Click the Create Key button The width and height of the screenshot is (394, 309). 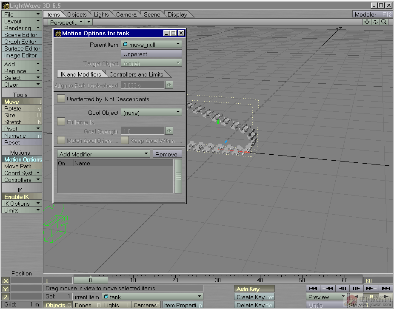click(x=254, y=297)
